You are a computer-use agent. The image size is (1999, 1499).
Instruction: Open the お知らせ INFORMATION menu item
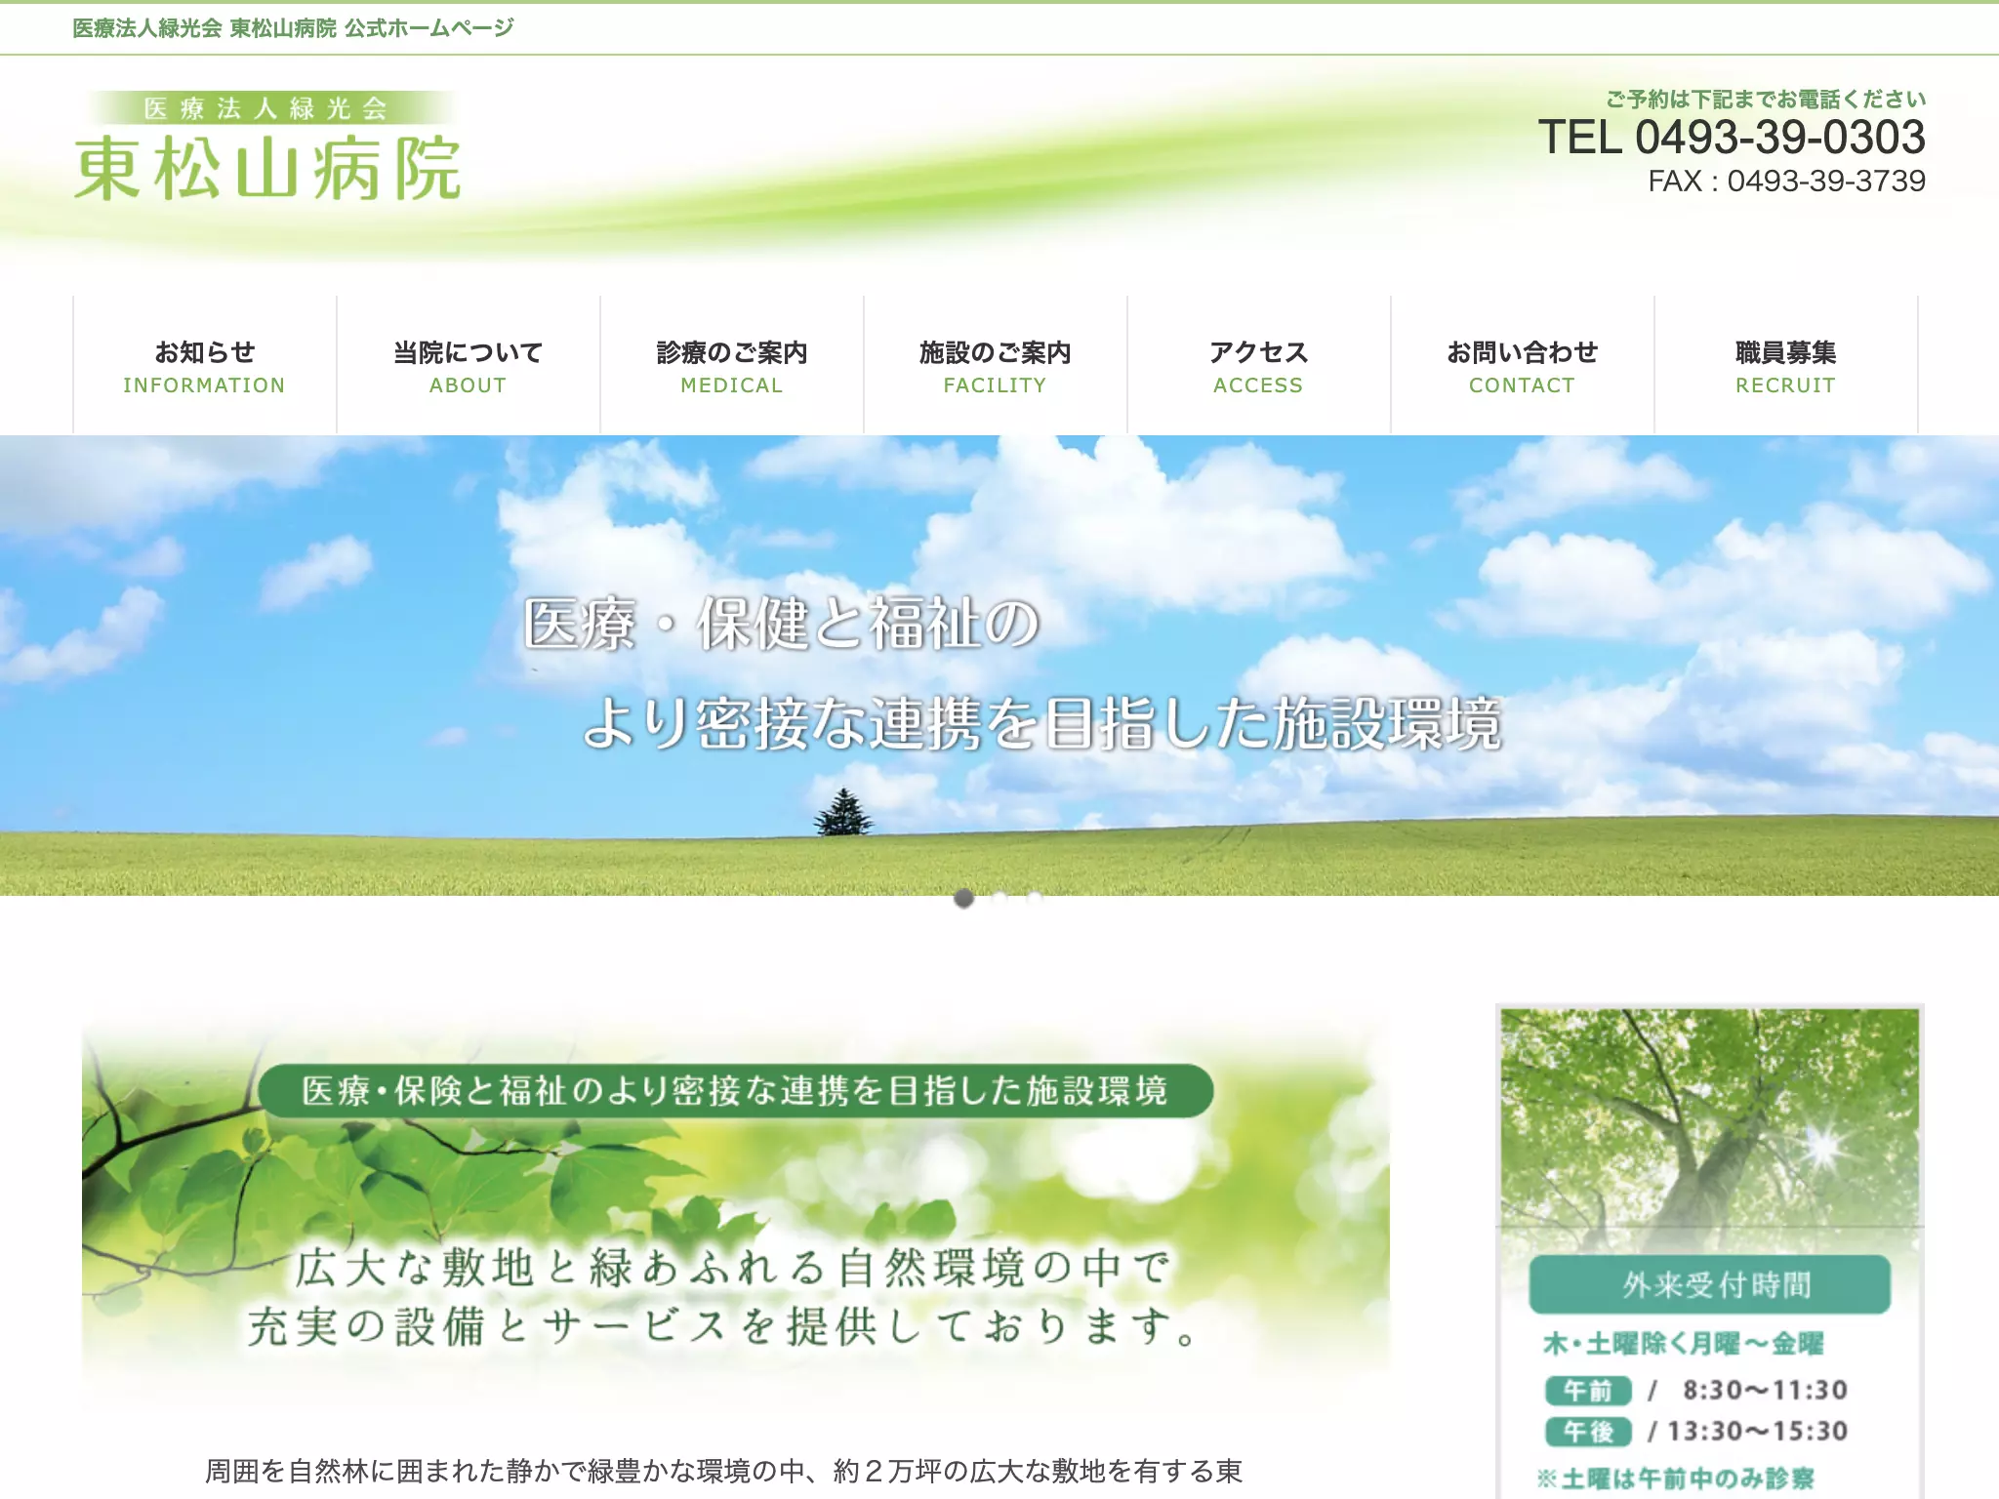[x=205, y=365]
